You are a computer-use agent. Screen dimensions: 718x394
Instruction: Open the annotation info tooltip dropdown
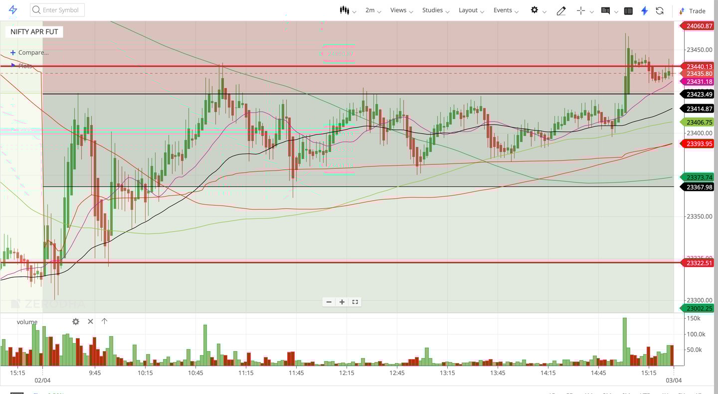click(616, 11)
